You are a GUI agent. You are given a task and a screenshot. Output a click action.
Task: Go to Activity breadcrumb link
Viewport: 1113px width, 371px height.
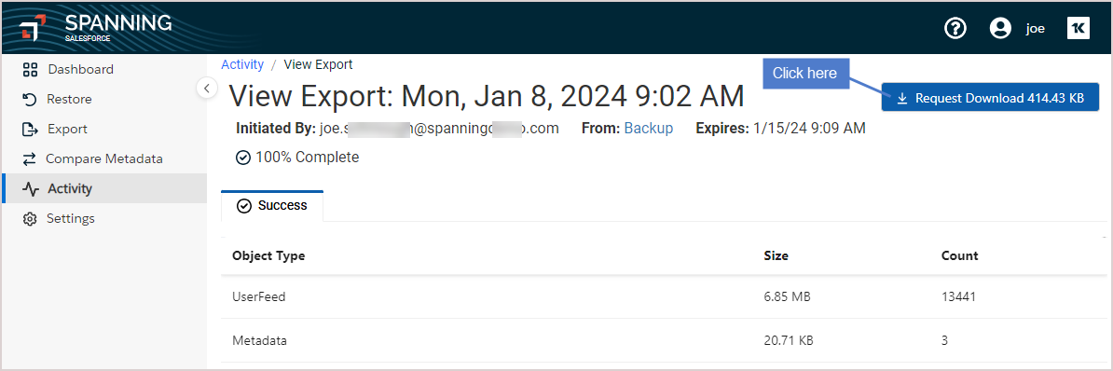click(x=242, y=64)
